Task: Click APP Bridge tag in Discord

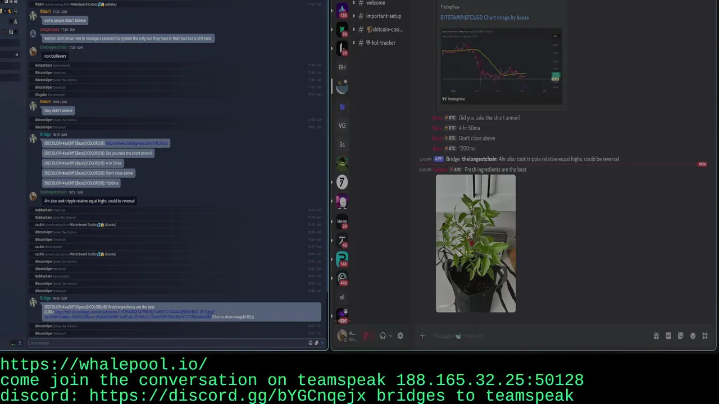Action: coord(439,159)
